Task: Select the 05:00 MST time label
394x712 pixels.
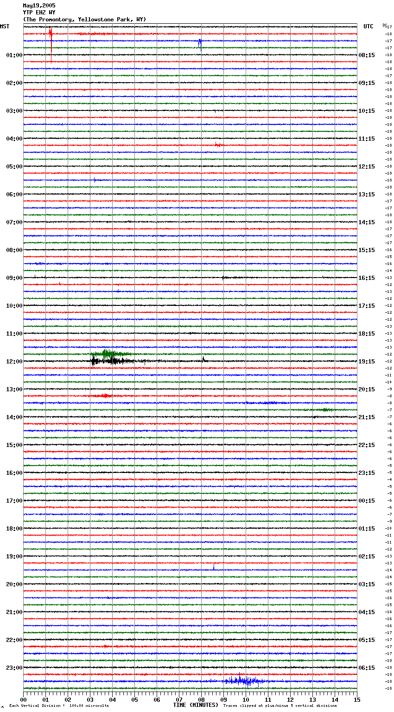Action: (14, 167)
